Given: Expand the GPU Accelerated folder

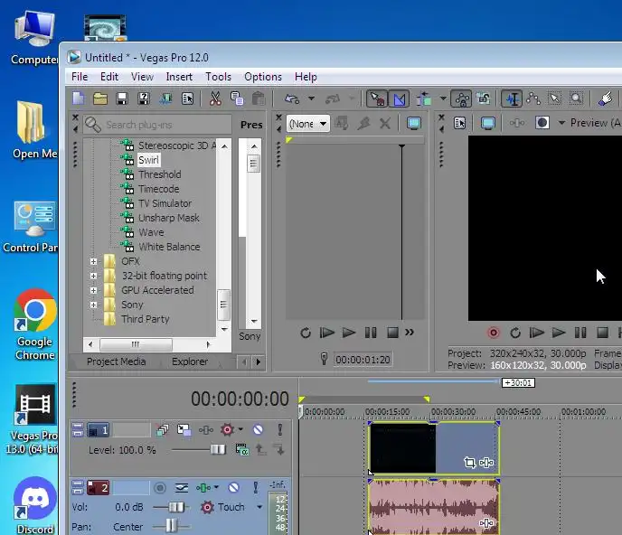Looking at the screenshot, I should click(93, 290).
